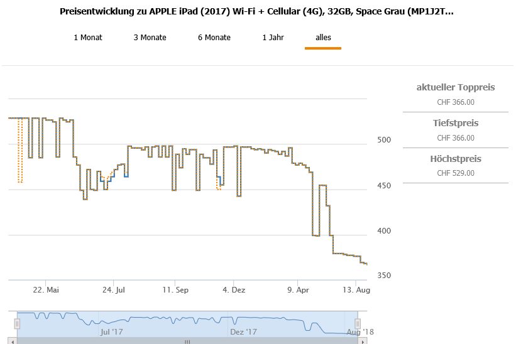
Task: Click the Höchstpreis heading
Action: point(456,159)
